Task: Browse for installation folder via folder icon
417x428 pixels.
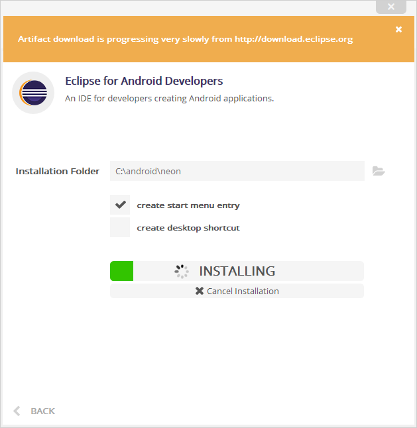Action: coord(379,171)
